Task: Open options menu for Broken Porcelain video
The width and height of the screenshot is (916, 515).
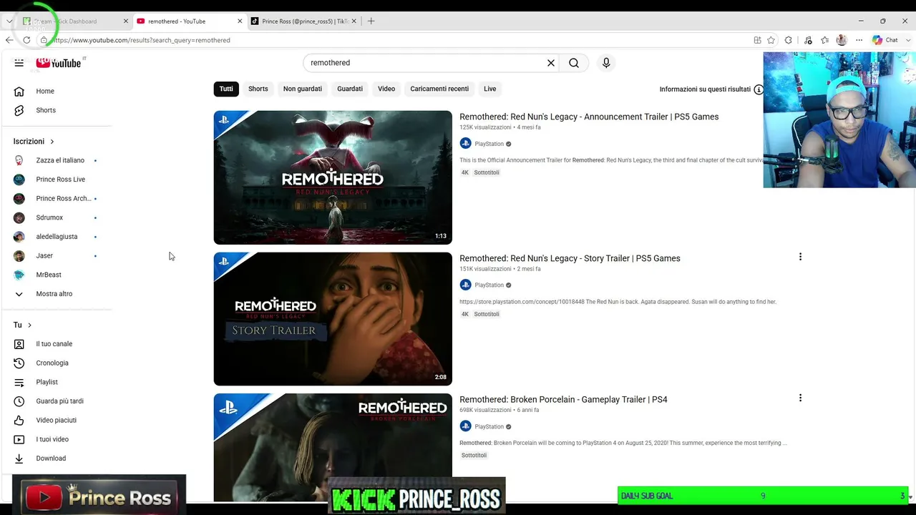Action: (800, 398)
